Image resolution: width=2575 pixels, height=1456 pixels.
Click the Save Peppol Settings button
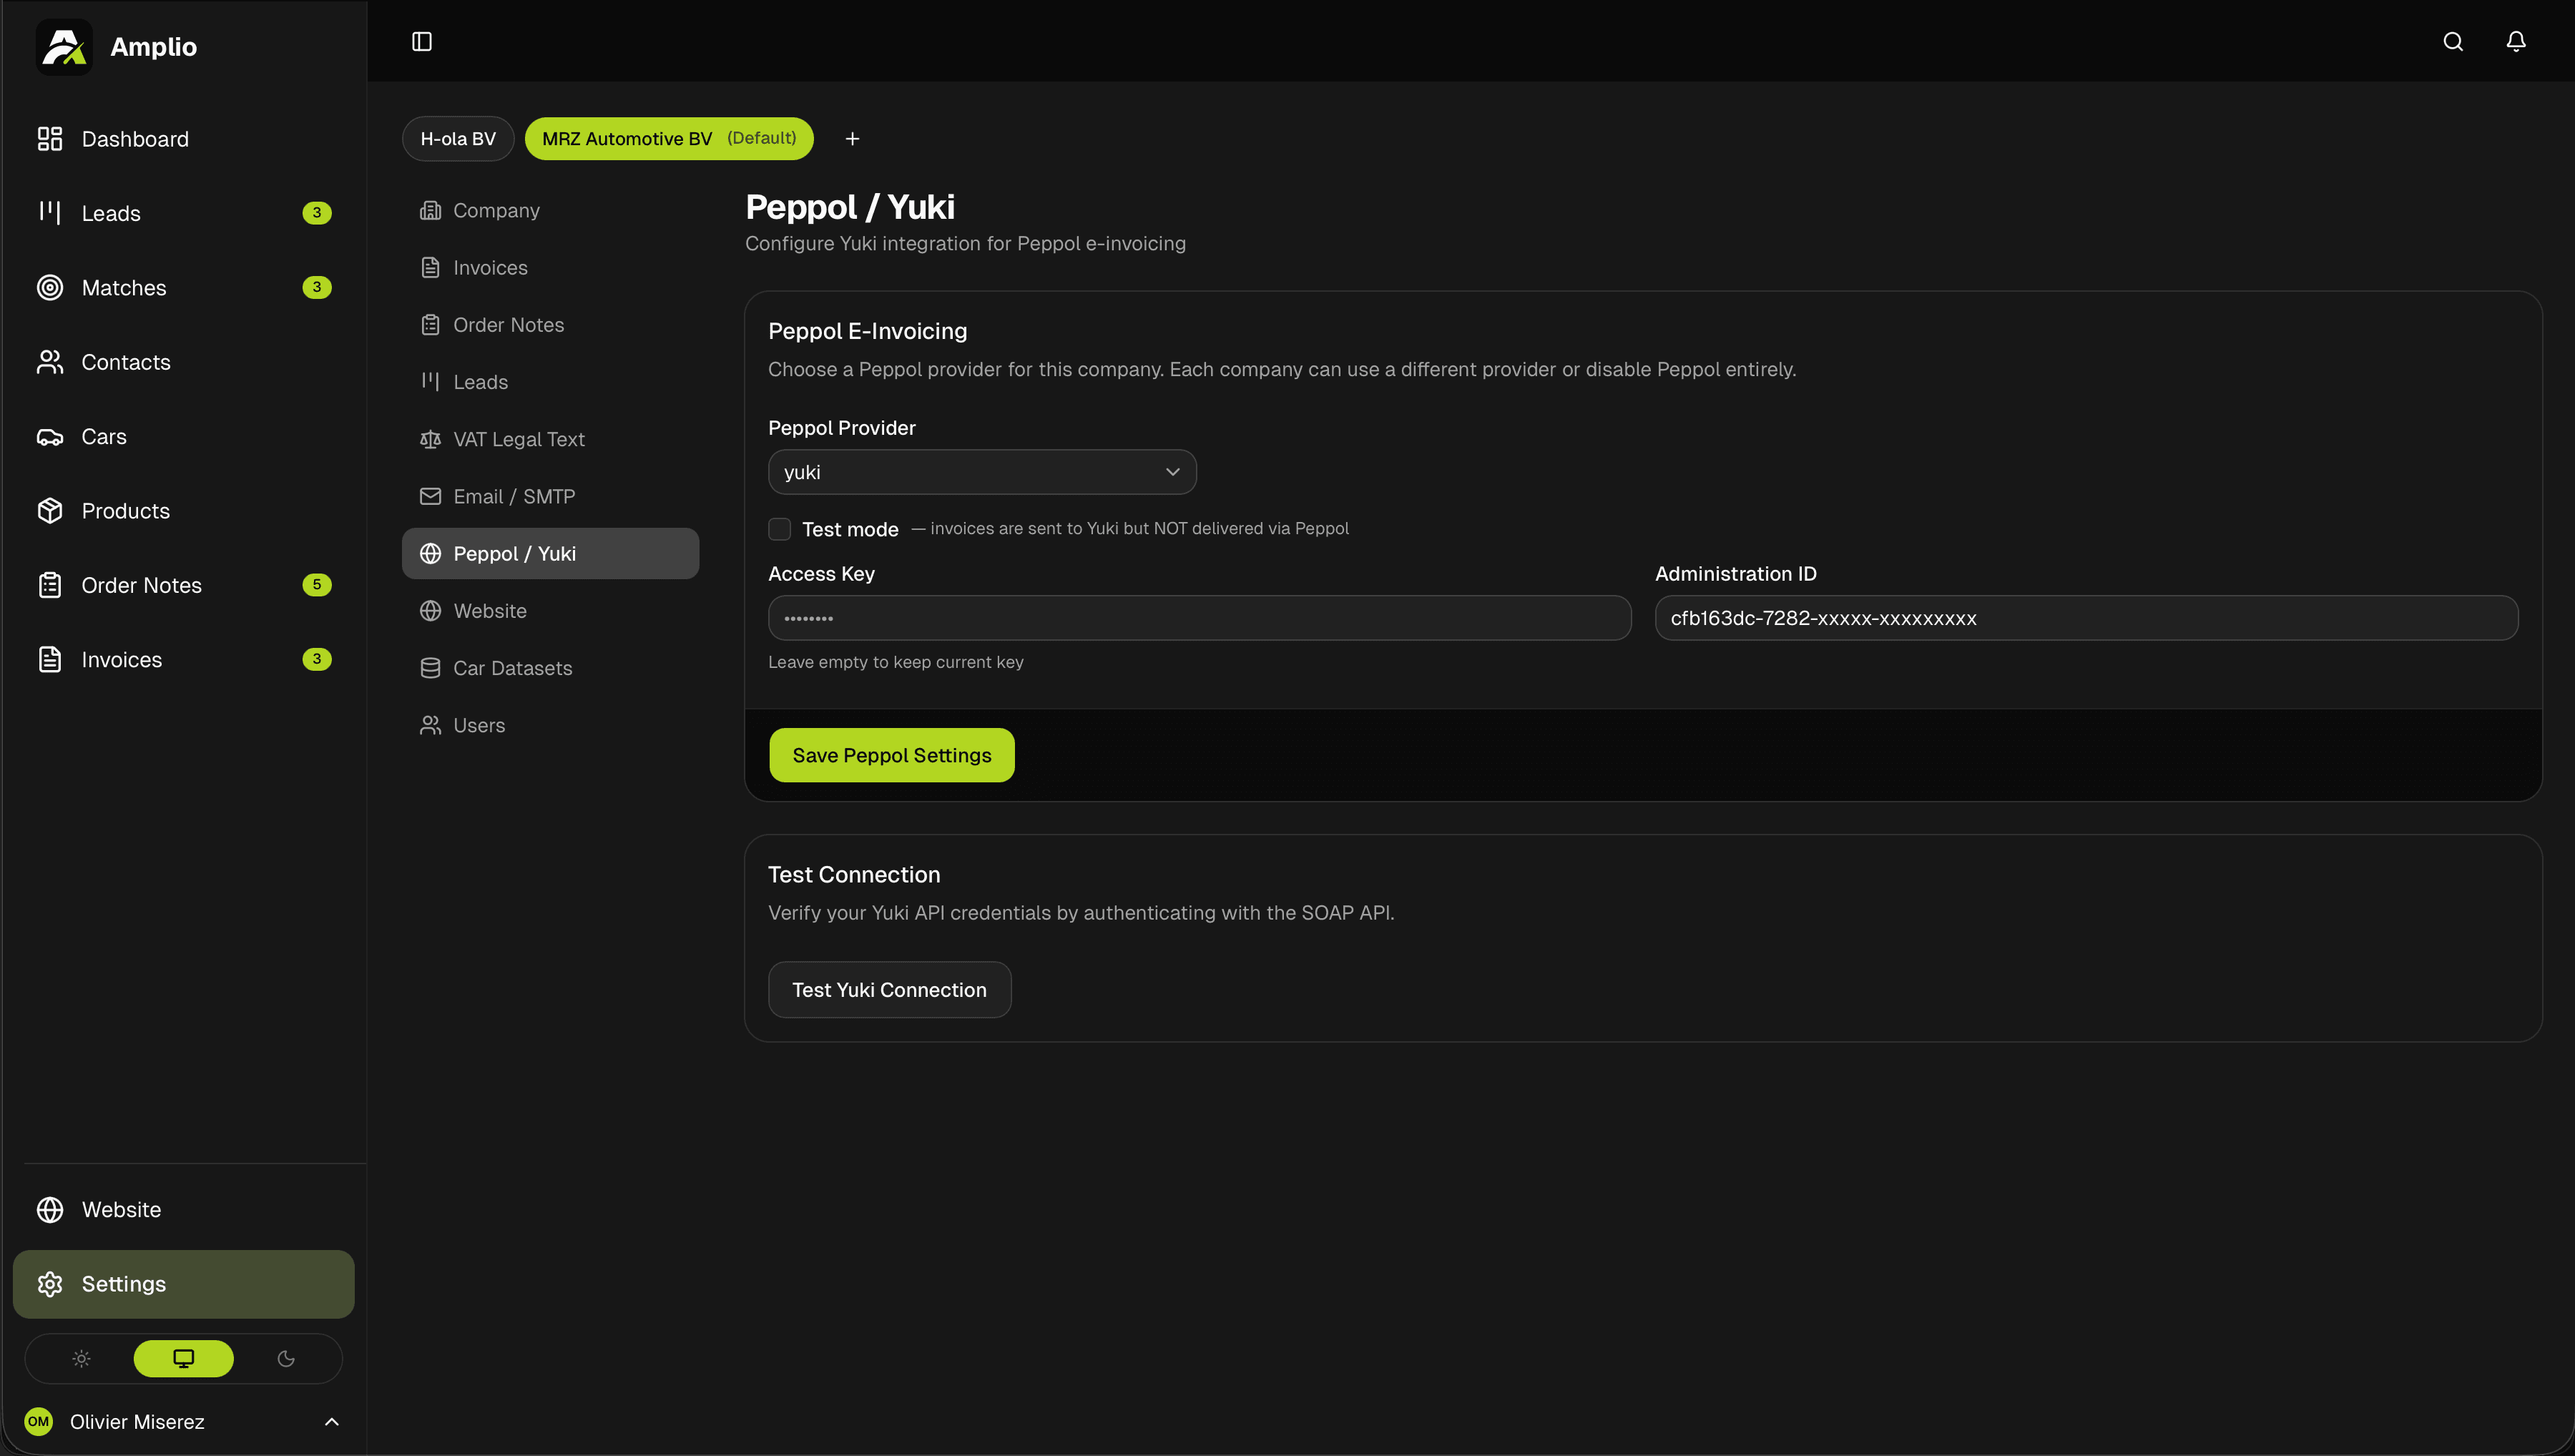click(891, 755)
